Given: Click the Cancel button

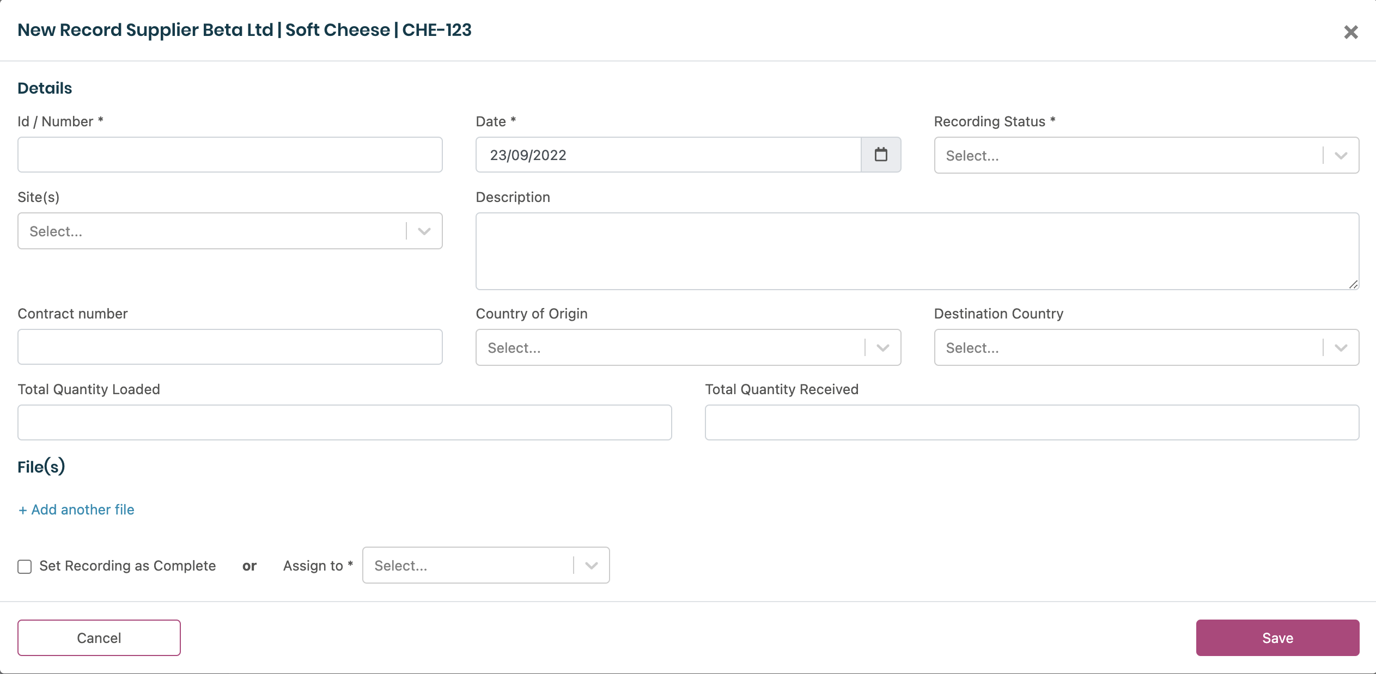Looking at the screenshot, I should point(99,638).
